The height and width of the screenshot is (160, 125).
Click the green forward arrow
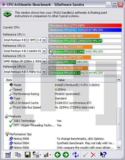66,155
